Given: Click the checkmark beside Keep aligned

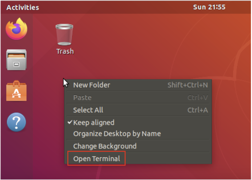Looking at the screenshot, I should coord(70,122).
